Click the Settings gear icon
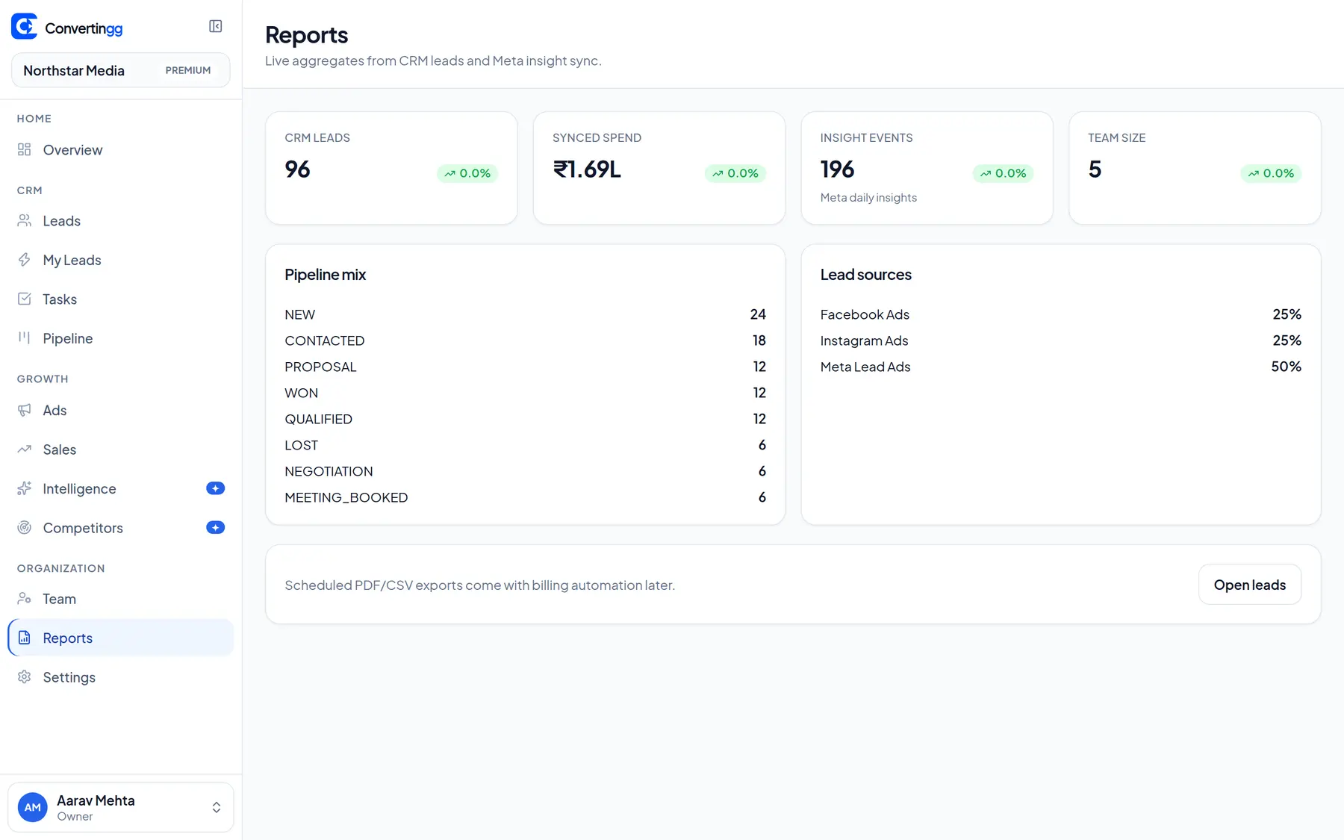This screenshot has height=840, width=1344. [25, 677]
